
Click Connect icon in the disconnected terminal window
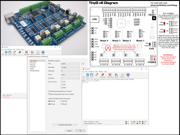(14, 52)
